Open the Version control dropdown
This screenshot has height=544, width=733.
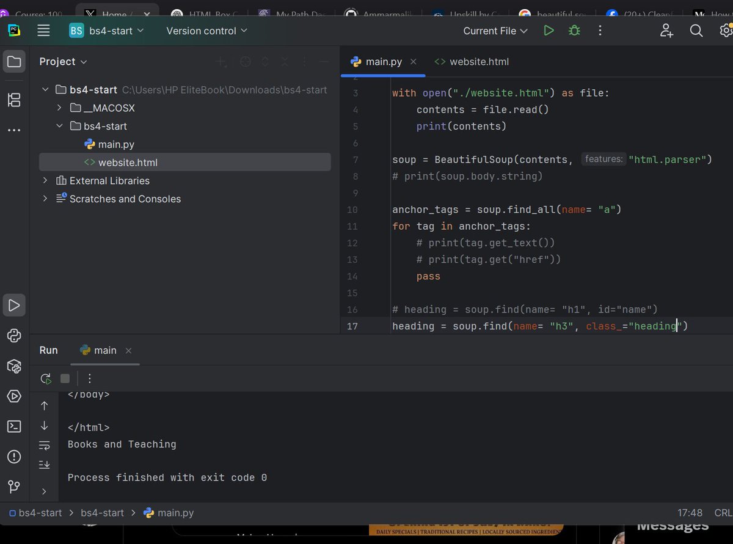(207, 31)
